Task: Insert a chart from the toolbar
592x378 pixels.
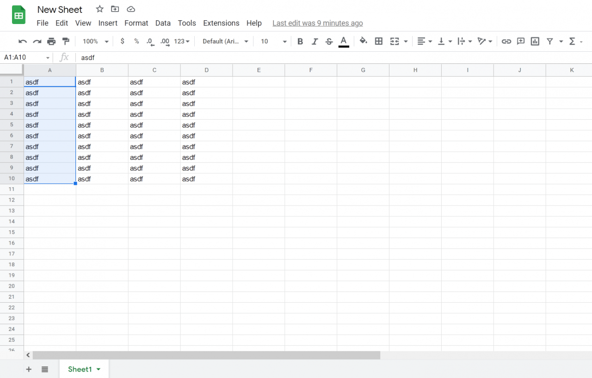Action: click(535, 41)
